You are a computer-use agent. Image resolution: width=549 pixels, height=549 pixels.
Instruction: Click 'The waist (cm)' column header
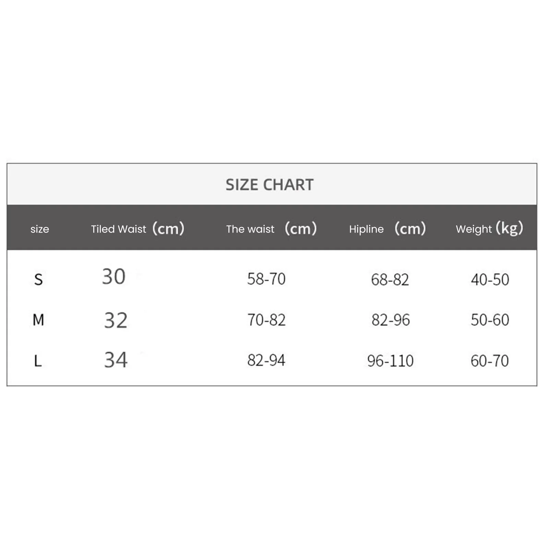pyautogui.click(x=271, y=229)
